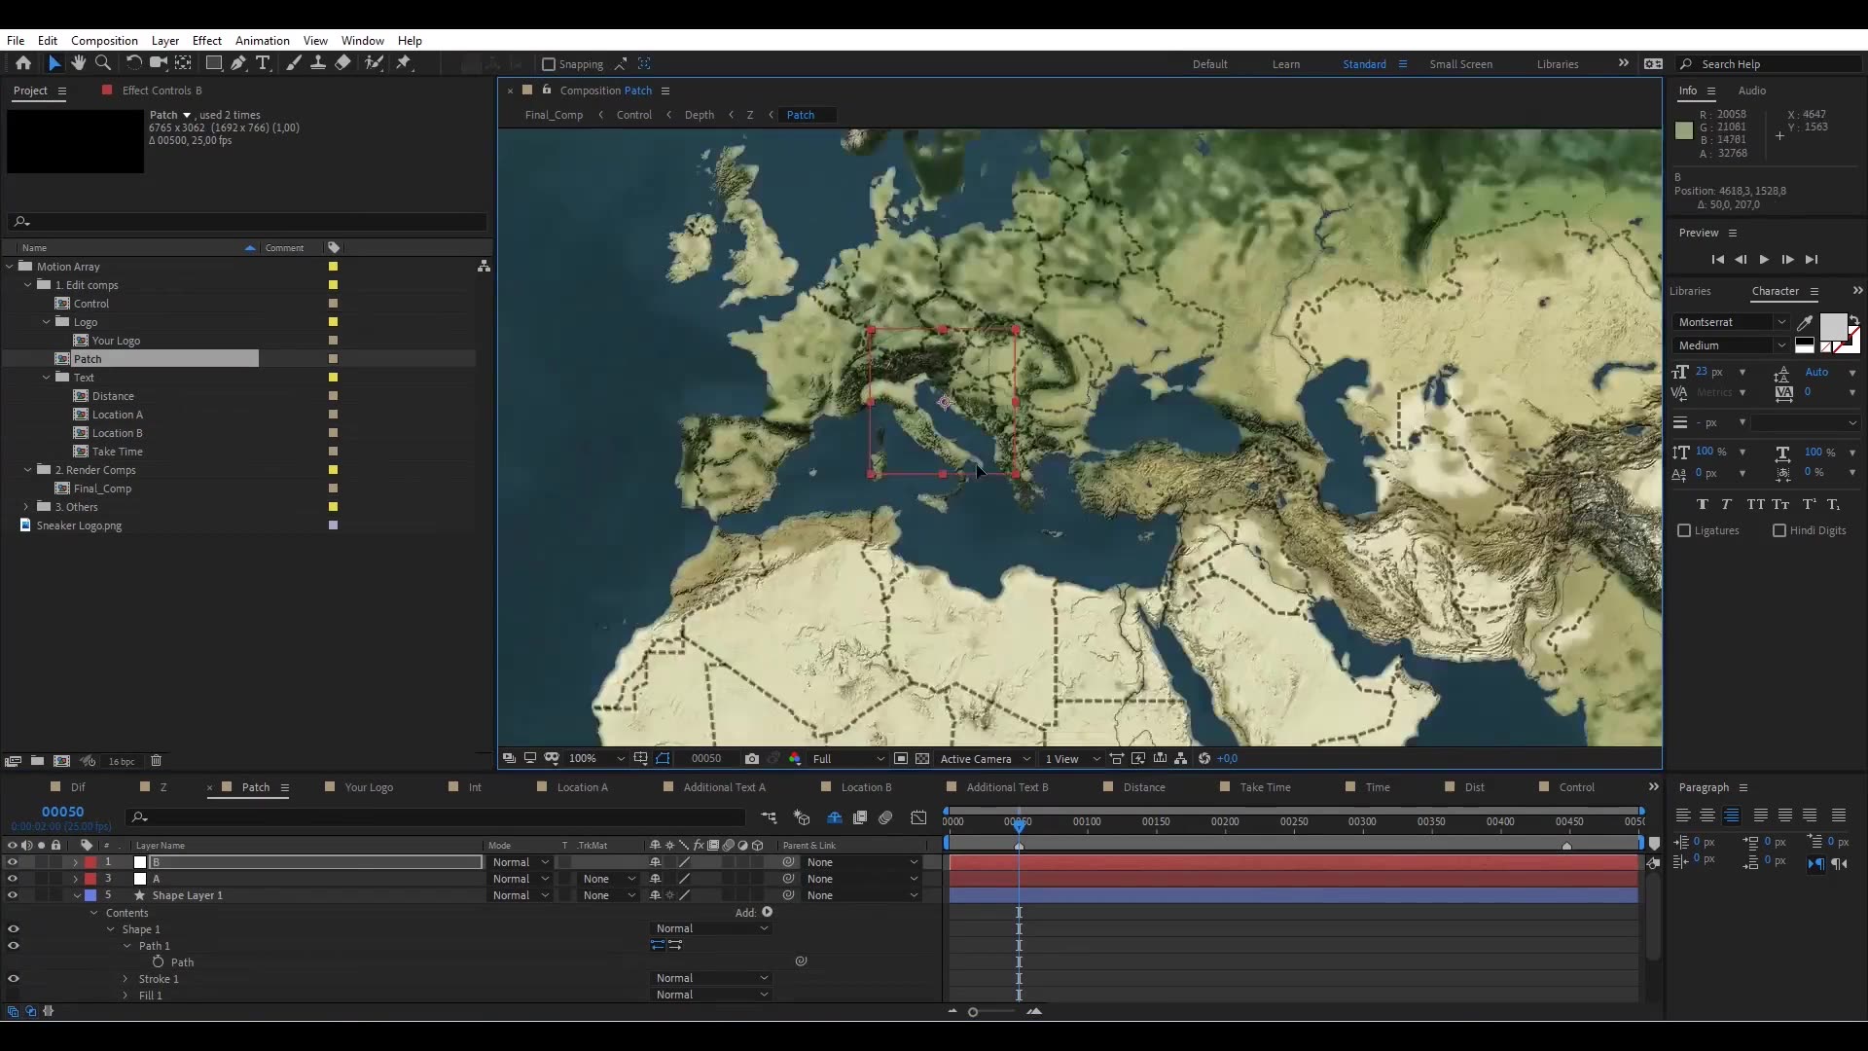
Task: Click the red label color of layer B
Action: coord(90,862)
